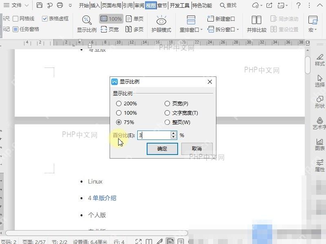Open the 显示比例 zoom tool in ribbon
This screenshot has height=244, width=326.
click(87, 24)
